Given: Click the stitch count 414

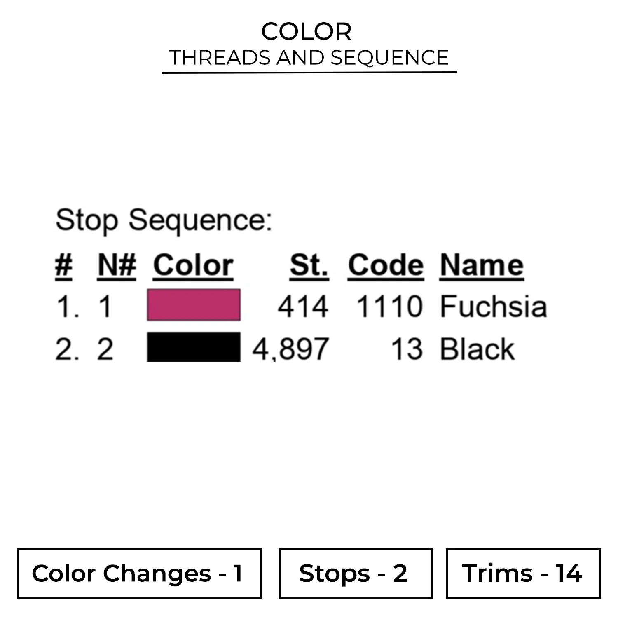Looking at the screenshot, I should click(x=303, y=307).
